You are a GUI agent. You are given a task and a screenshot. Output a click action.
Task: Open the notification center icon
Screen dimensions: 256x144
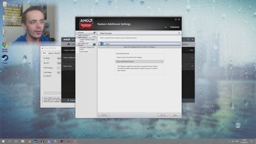252,141
